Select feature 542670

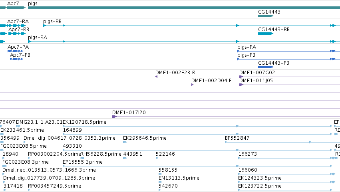pos(168,186)
